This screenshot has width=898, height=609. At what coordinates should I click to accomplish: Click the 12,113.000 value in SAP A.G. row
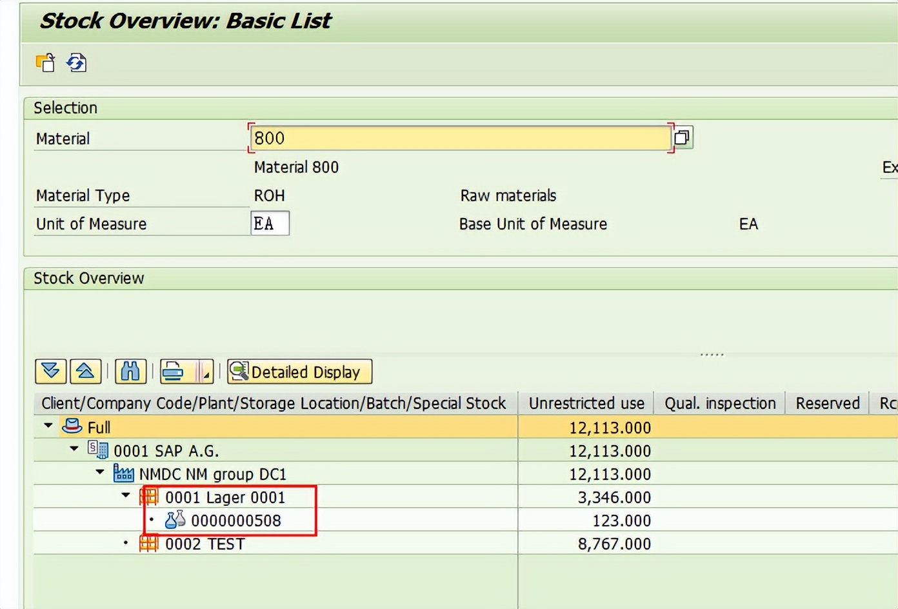point(610,451)
